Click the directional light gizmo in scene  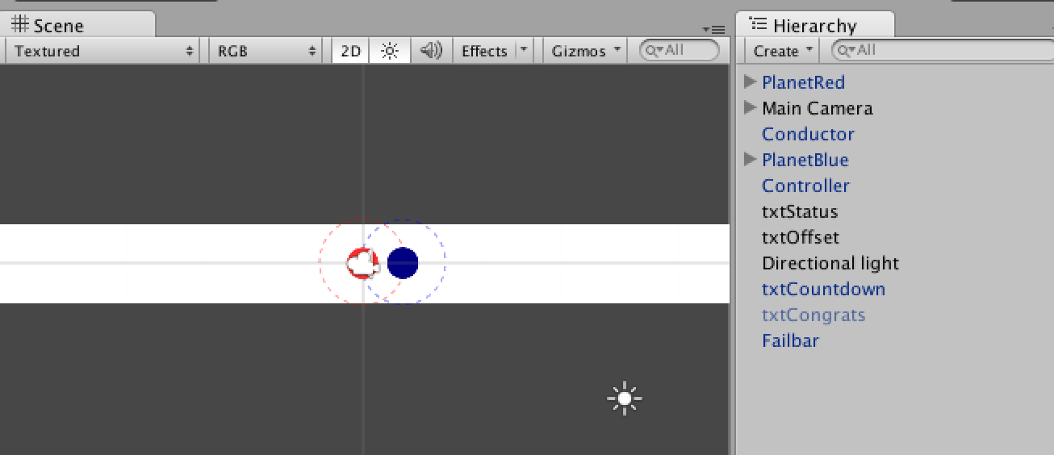click(625, 399)
